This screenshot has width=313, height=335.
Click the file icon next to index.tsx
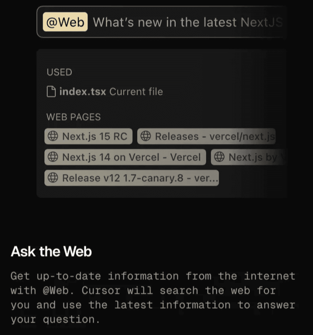coord(52,91)
